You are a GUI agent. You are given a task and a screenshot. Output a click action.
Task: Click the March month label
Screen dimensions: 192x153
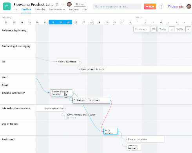[139, 17]
